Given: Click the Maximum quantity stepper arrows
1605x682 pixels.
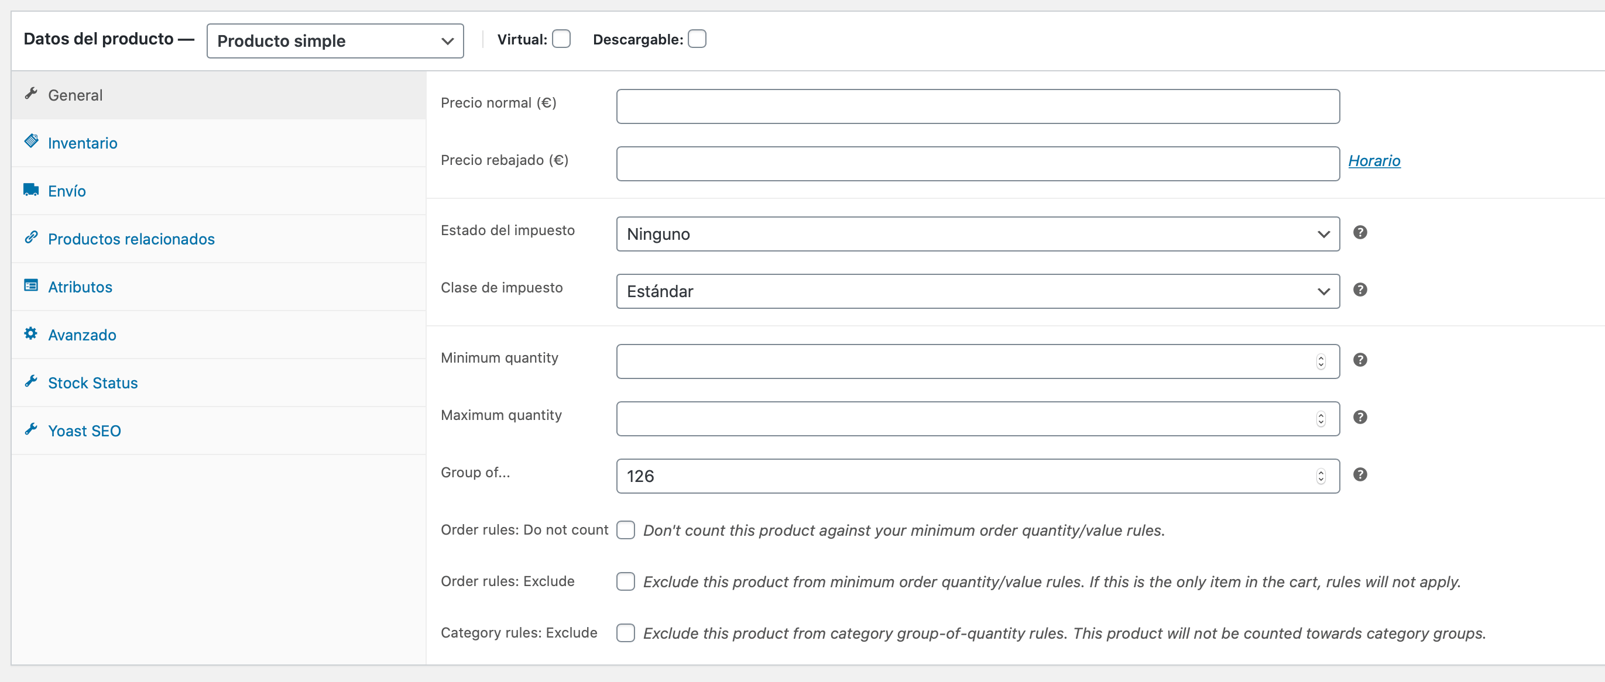Looking at the screenshot, I should click(x=1321, y=419).
